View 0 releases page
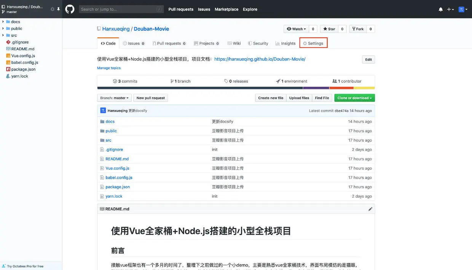 236,81
